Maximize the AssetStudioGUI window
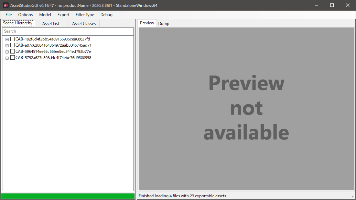 click(332, 5)
